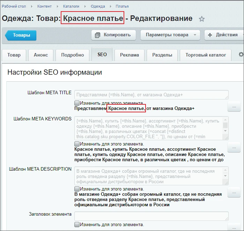Open the Торговый каталог tab

206,55
